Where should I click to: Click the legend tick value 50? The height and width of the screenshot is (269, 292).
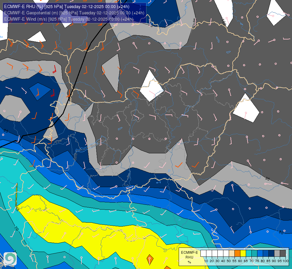click(x=229, y=261)
